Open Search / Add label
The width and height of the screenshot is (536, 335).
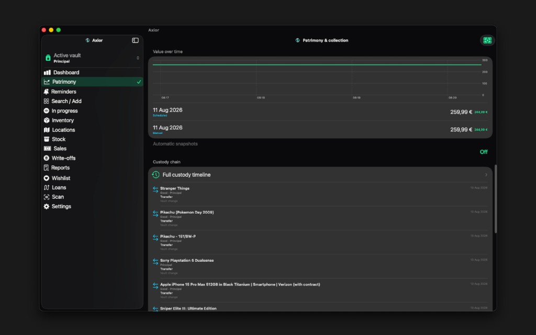[x=66, y=101]
